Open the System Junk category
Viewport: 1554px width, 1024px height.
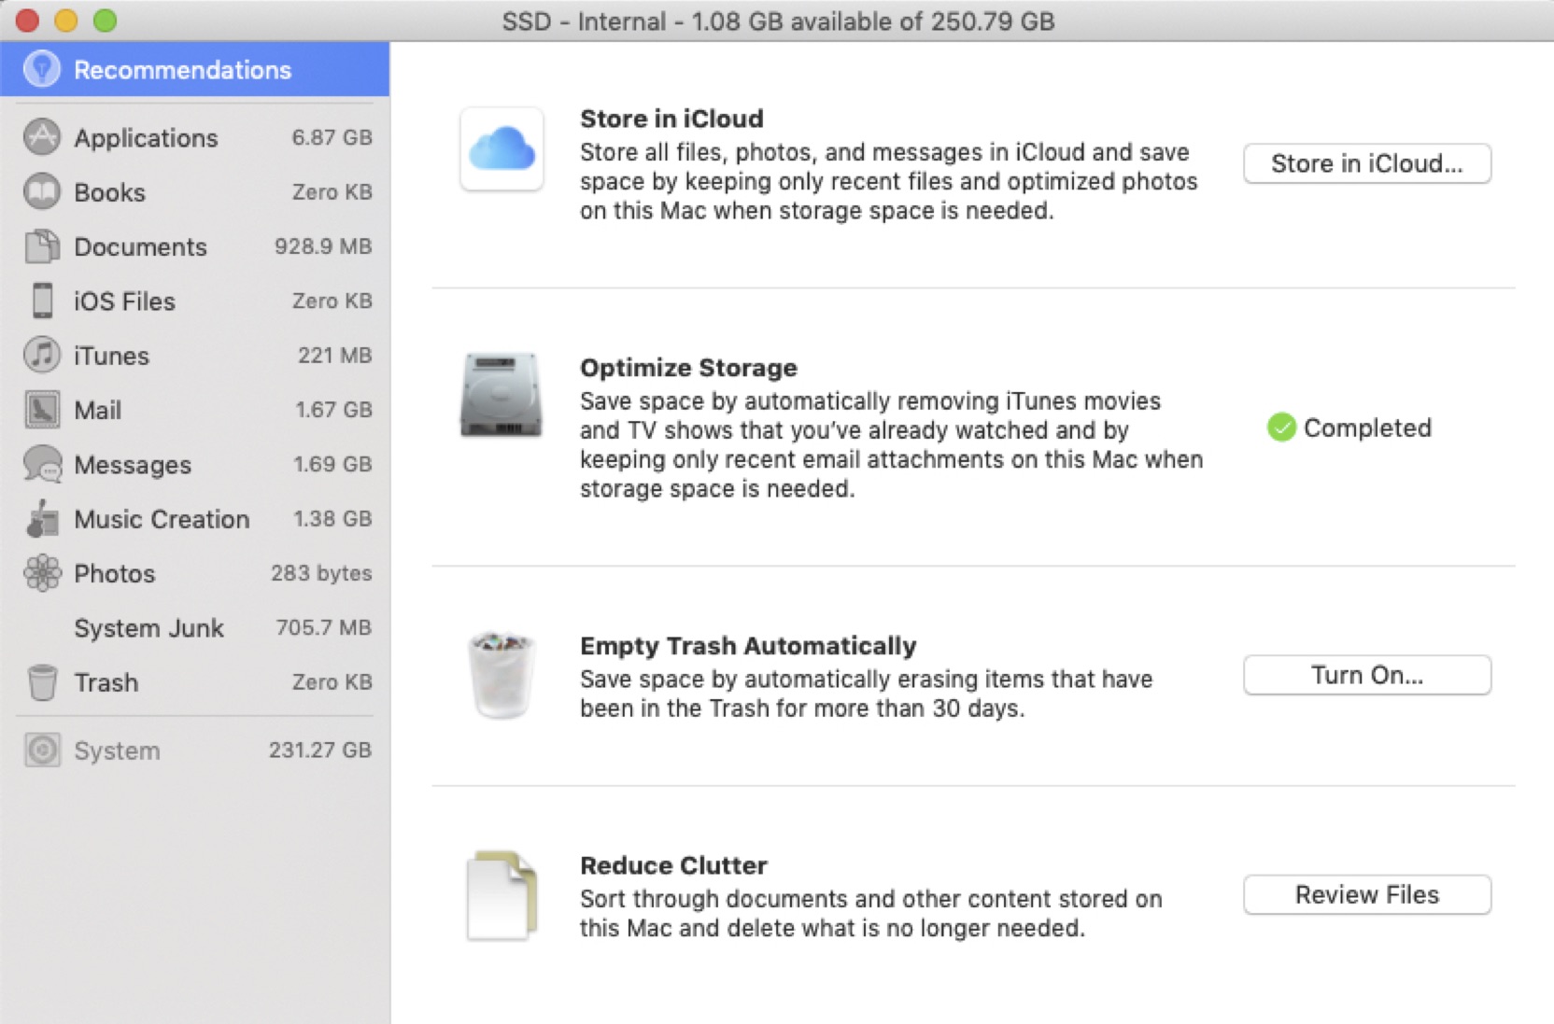click(148, 627)
